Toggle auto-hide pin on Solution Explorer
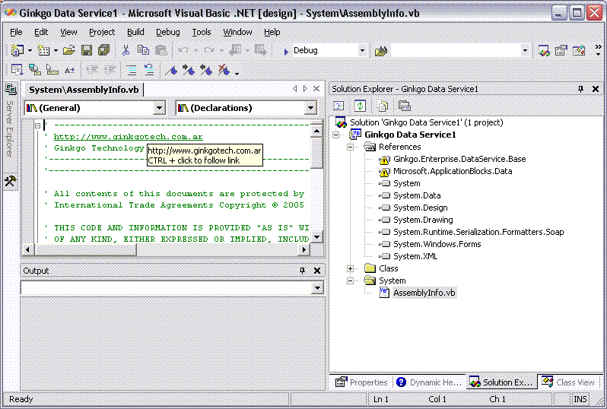Image resolution: width=607 pixels, height=409 pixels. (x=580, y=89)
